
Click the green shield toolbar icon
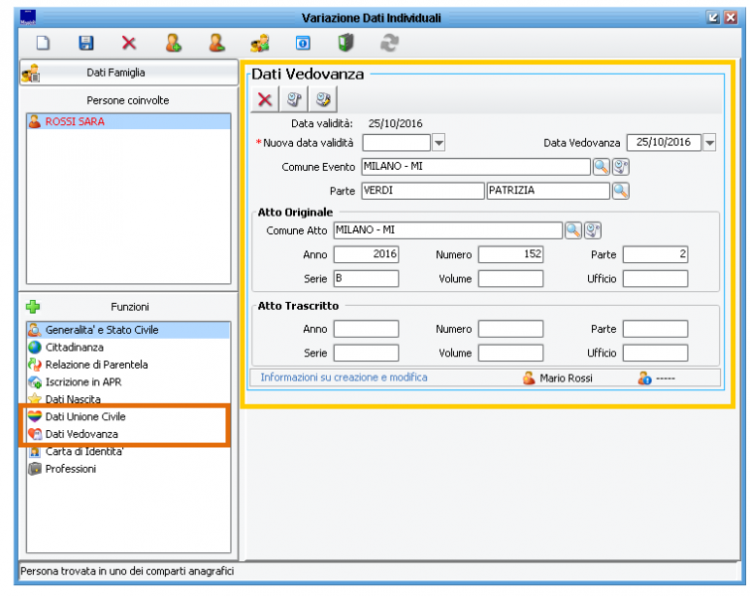[346, 43]
